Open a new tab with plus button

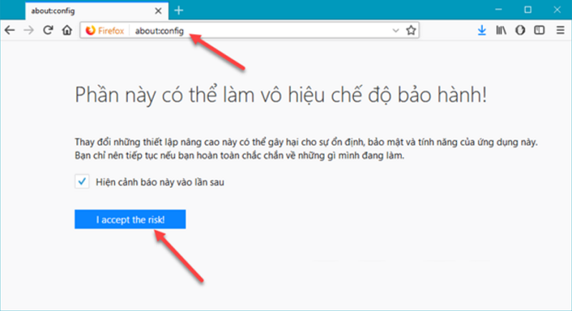pyautogui.click(x=179, y=10)
